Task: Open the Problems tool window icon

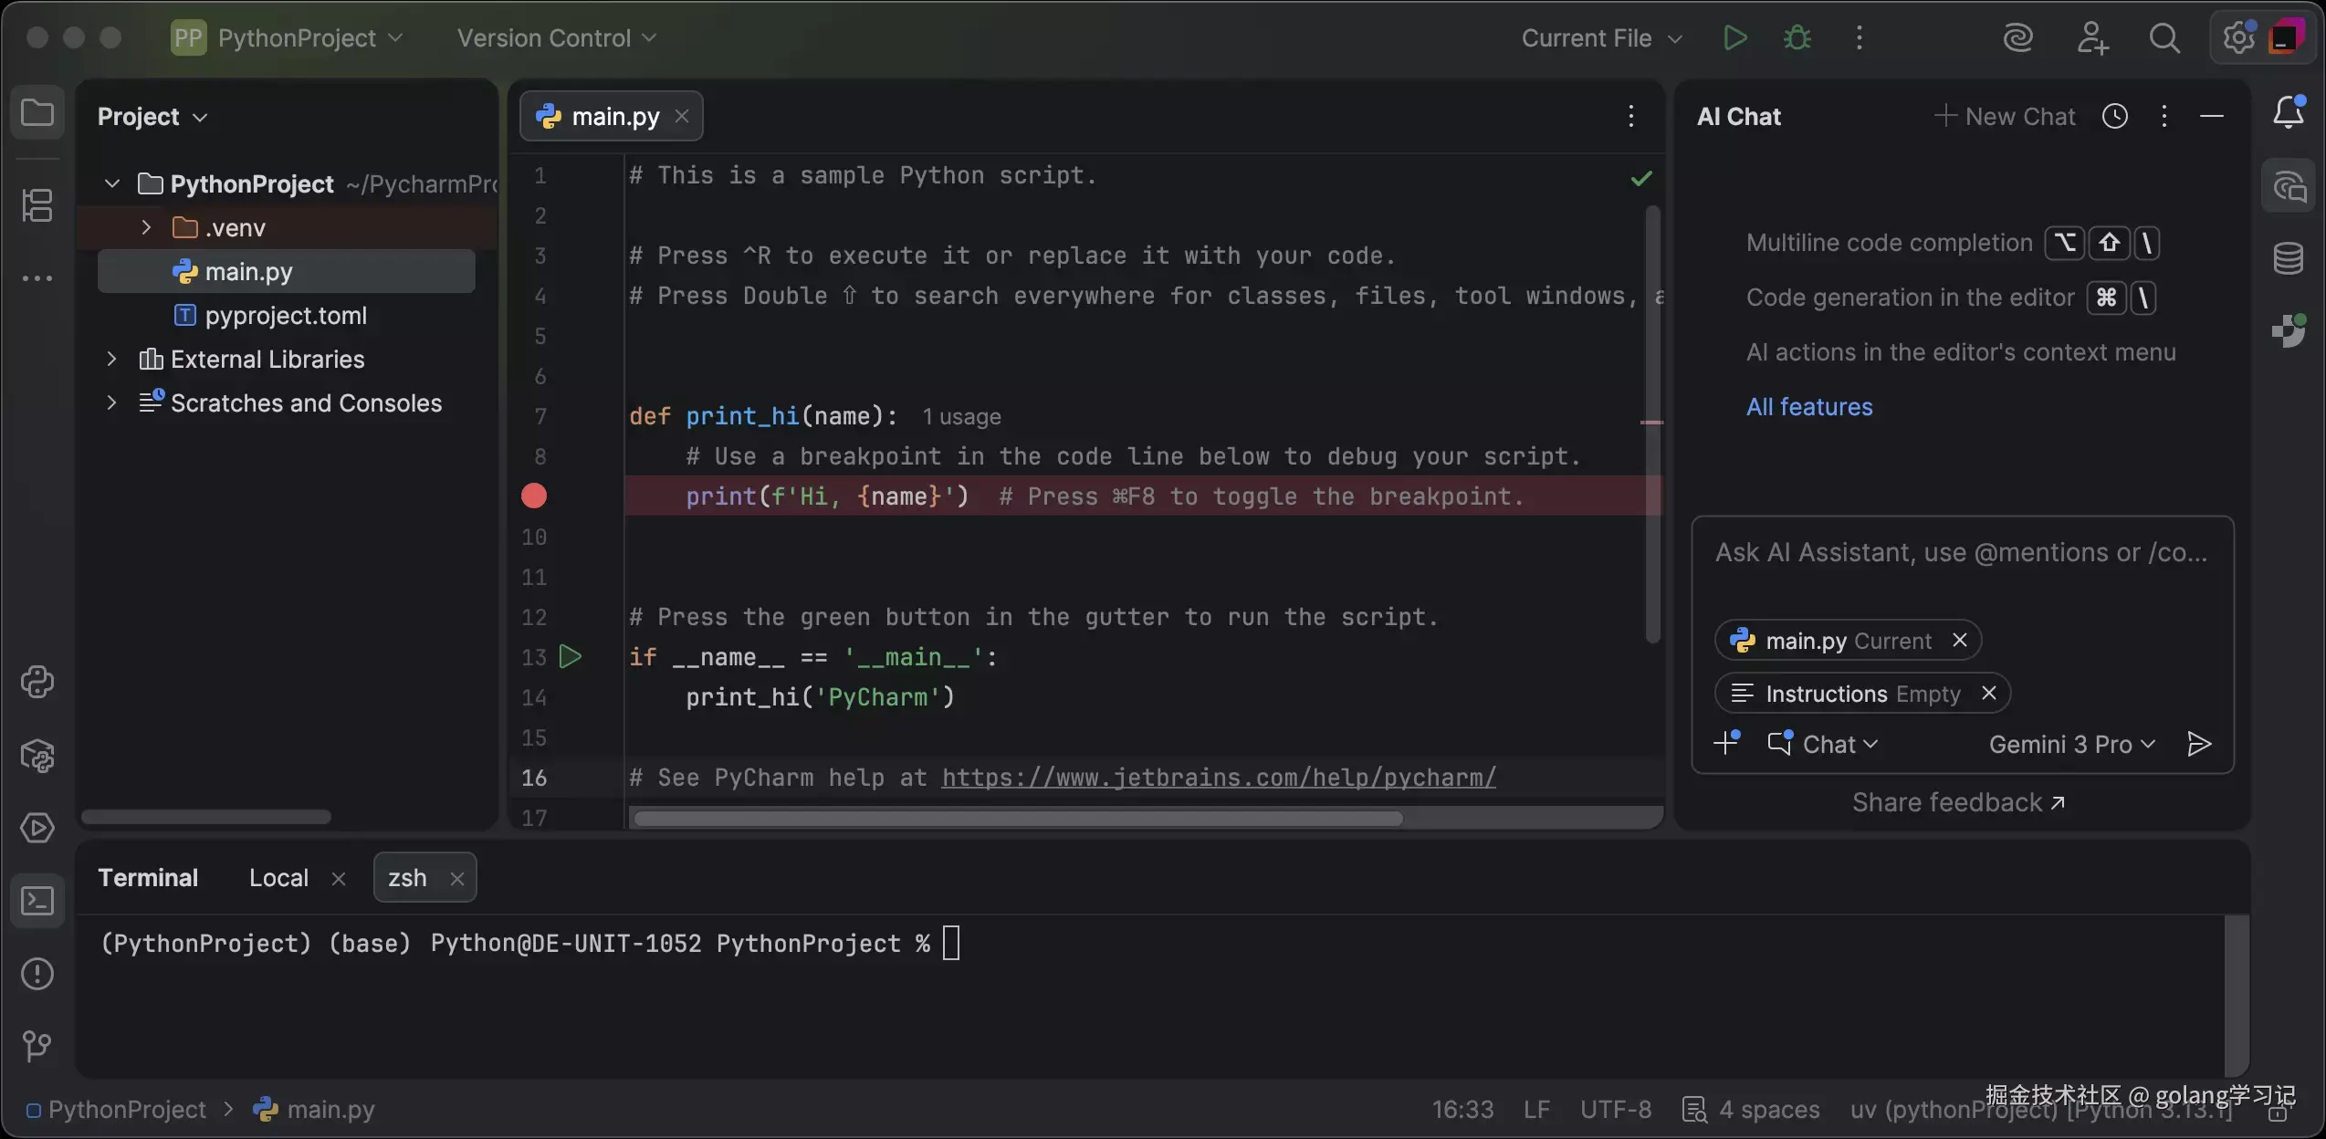Action: point(37,974)
